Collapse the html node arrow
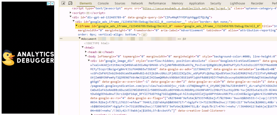277x115 pixels. [x=83, y=47]
